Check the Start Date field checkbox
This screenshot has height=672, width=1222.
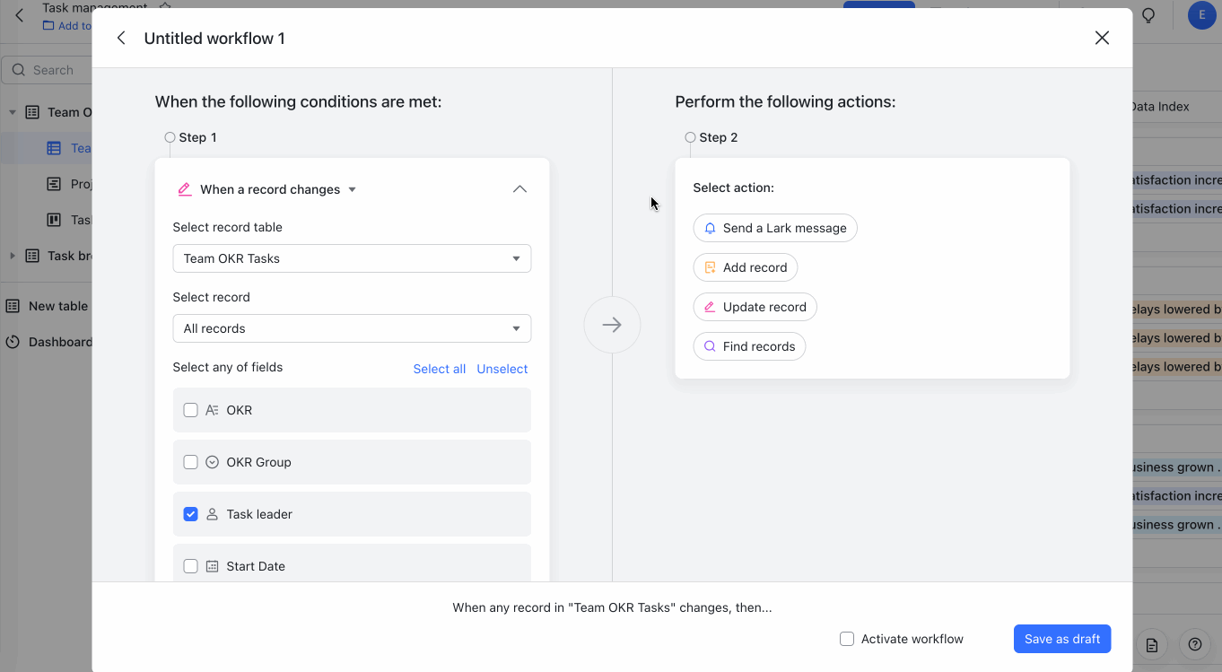(190, 566)
